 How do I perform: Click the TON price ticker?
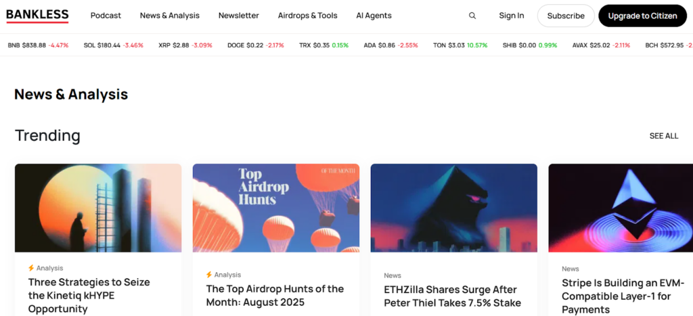tap(460, 45)
